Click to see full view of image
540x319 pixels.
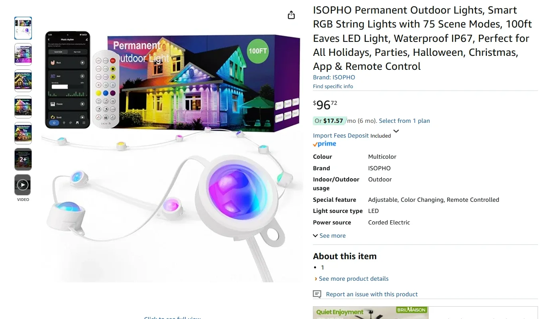pos(172,318)
